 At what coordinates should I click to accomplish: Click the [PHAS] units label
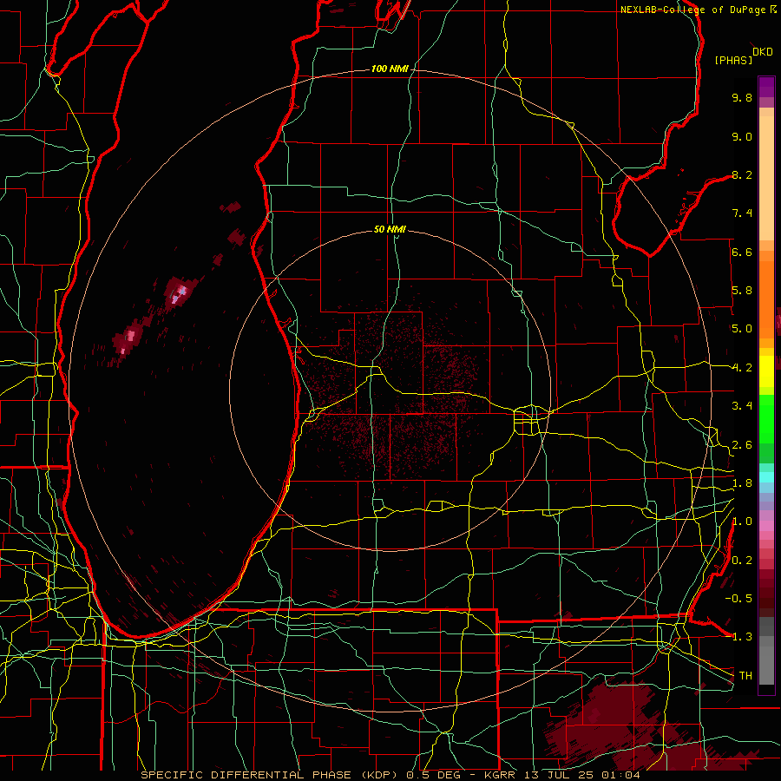click(733, 60)
